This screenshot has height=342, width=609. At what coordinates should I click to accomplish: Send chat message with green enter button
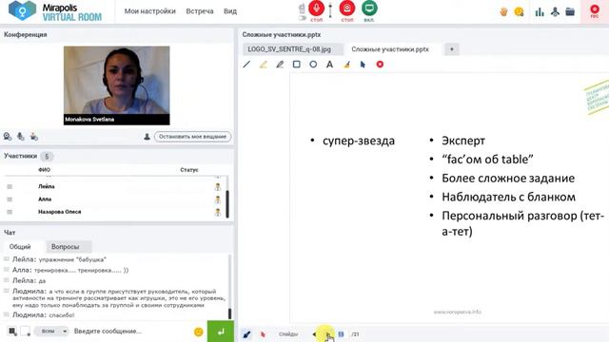tap(220, 332)
